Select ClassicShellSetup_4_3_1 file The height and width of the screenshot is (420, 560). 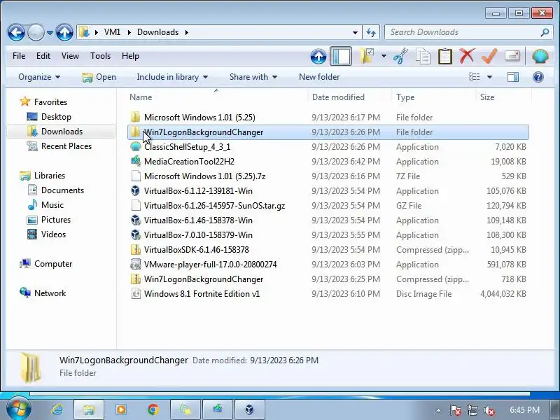coord(328,147)
